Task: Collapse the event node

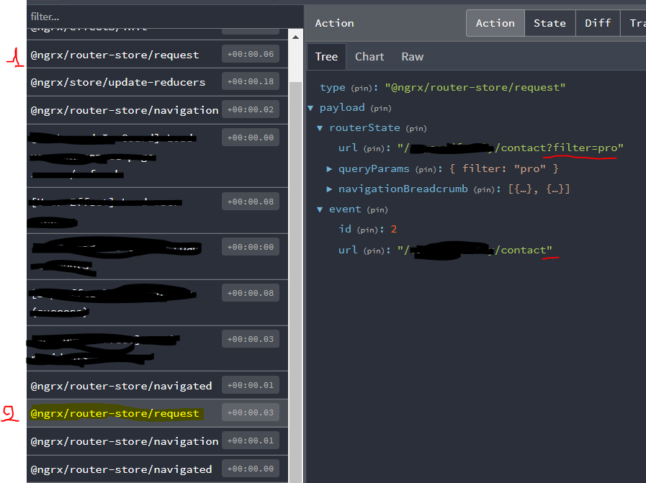Action: [x=320, y=209]
